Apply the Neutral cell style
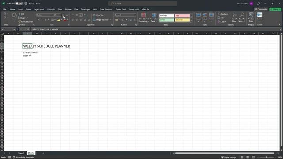Viewport: 283px width, 159px height. [x=182, y=20]
